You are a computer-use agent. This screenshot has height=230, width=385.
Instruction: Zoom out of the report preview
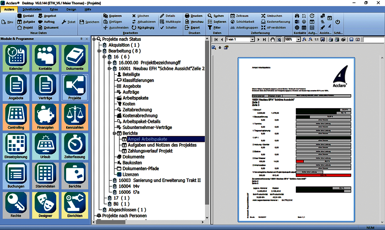pyautogui.click(x=310, y=40)
